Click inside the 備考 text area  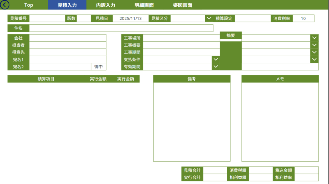[x=192, y=122]
